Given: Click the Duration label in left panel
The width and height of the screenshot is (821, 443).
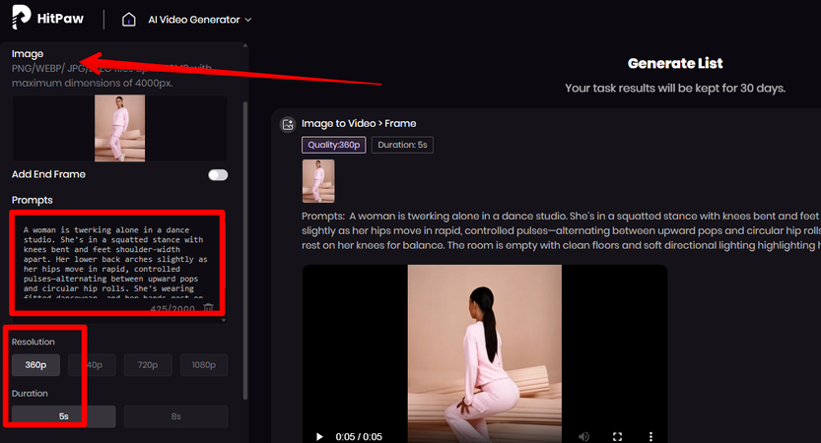Looking at the screenshot, I should coord(30,394).
